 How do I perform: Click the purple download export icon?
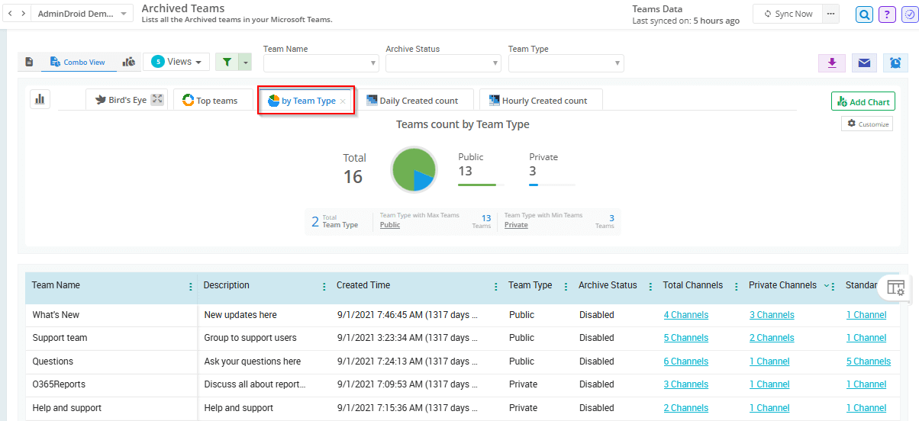tap(831, 63)
